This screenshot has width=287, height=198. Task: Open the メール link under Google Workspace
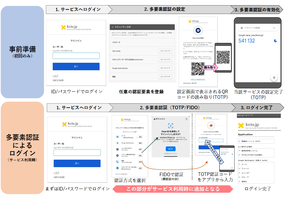pos(244,164)
